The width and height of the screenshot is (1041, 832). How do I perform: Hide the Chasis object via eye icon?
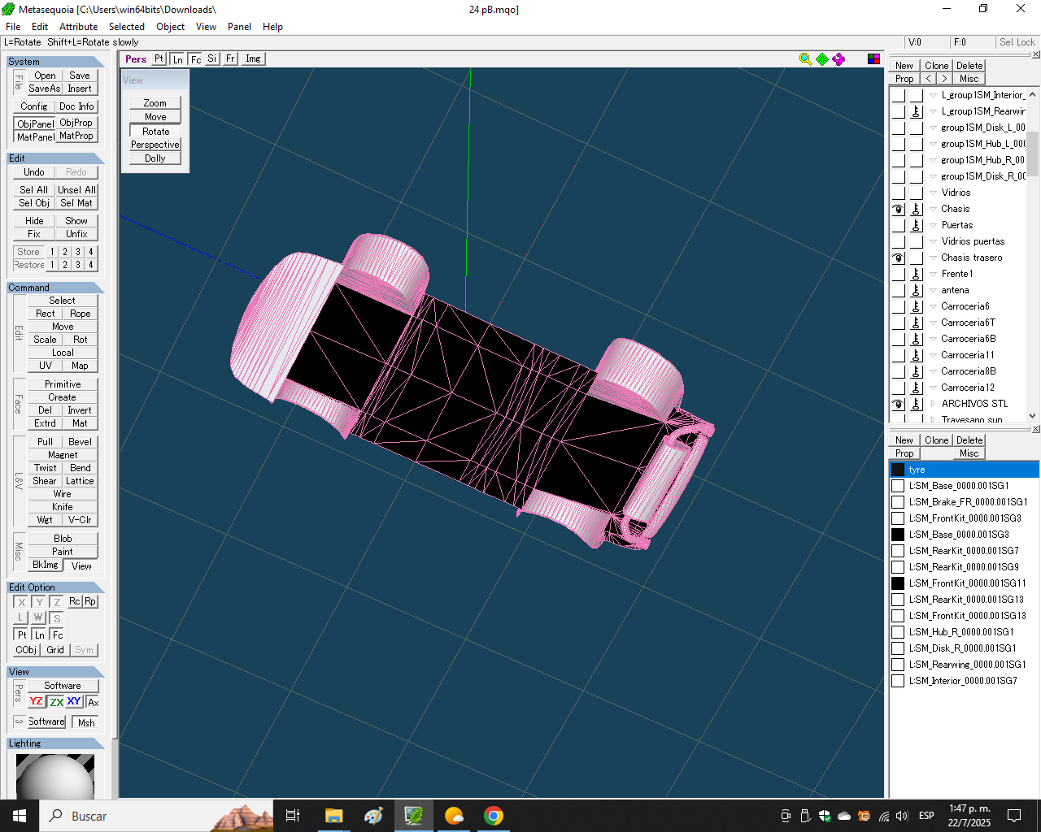(898, 209)
